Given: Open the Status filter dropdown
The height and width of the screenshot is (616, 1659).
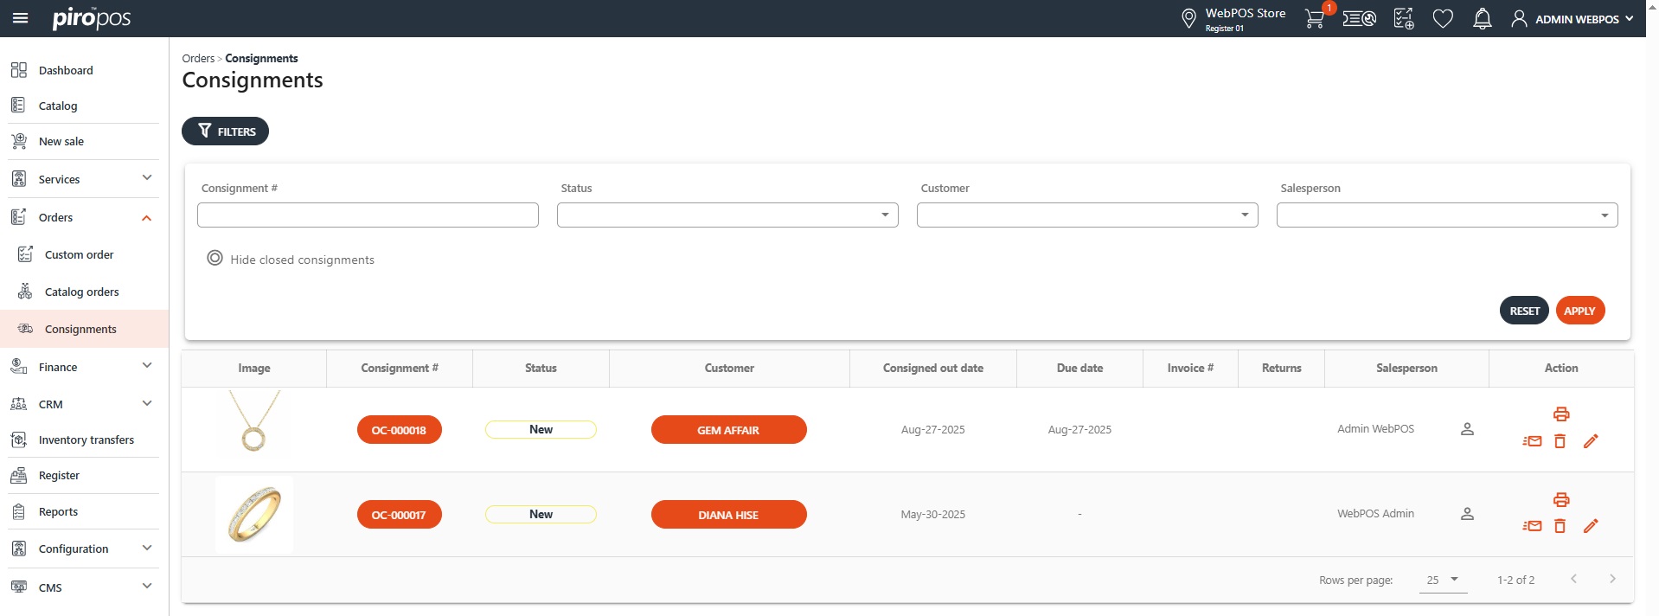Looking at the screenshot, I should (727, 215).
